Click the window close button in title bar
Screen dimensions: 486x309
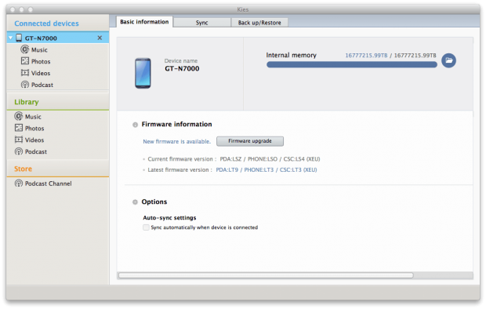click(x=13, y=9)
